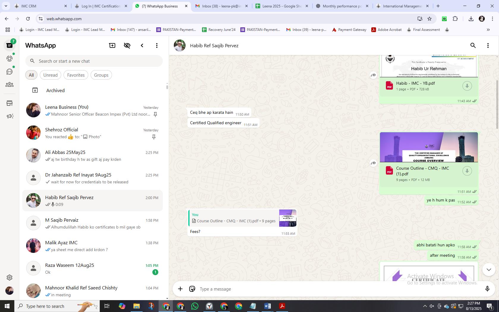
Task: Open the Chrome extensions puzzle icon
Action: pyautogui.click(x=455, y=19)
